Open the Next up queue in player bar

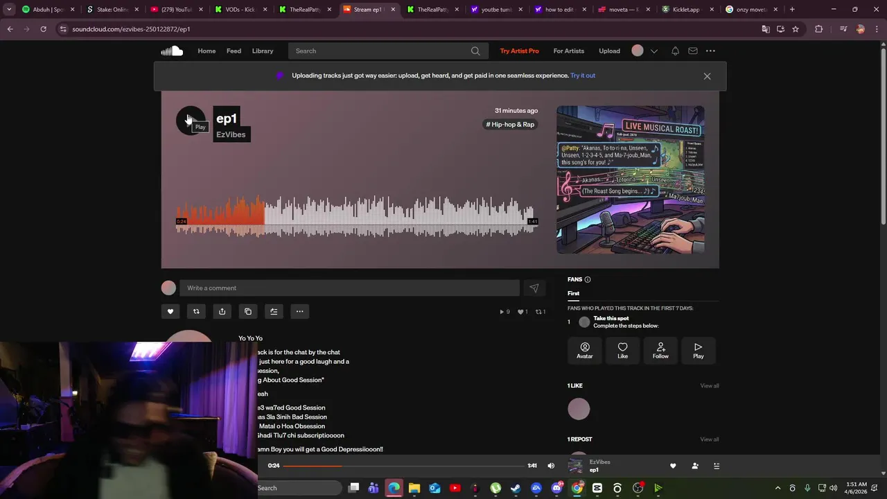coord(717,466)
